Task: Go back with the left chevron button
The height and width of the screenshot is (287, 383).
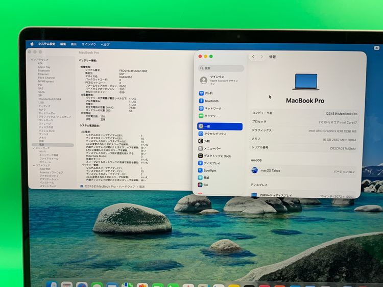Action: coord(253,57)
